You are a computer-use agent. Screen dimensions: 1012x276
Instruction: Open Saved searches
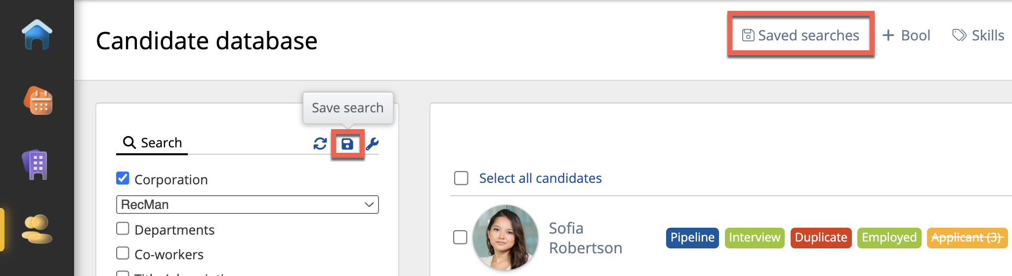(801, 35)
